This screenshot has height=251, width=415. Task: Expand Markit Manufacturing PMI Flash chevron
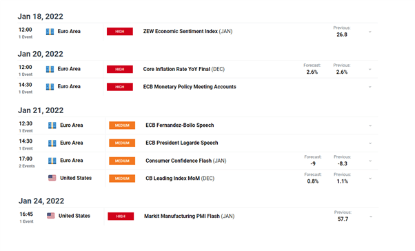click(x=371, y=217)
